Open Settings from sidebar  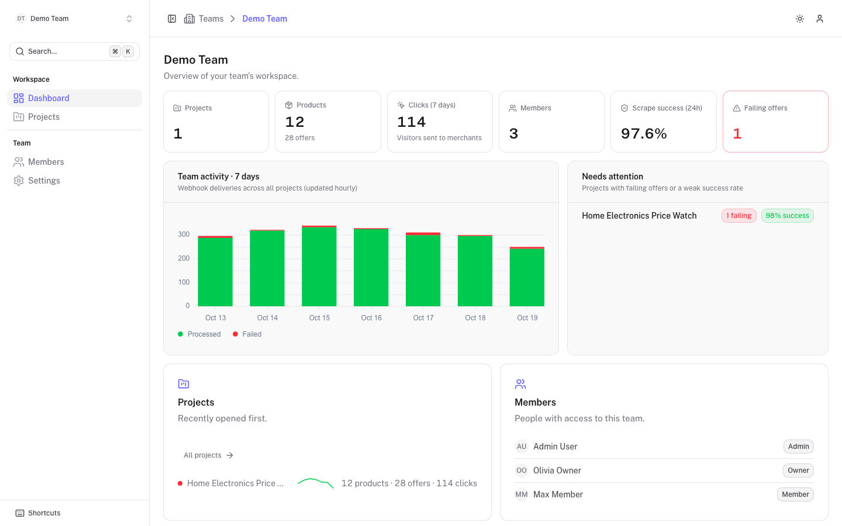pyautogui.click(x=74, y=181)
